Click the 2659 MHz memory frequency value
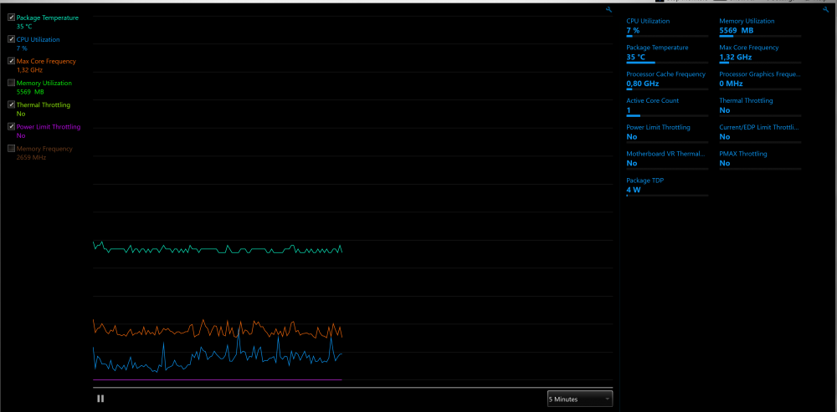Viewport: 837px width, 412px height. [31, 157]
